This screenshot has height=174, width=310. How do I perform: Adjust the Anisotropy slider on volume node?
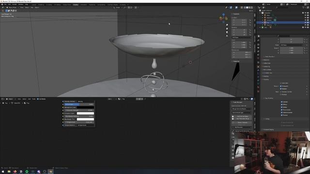[79, 104]
